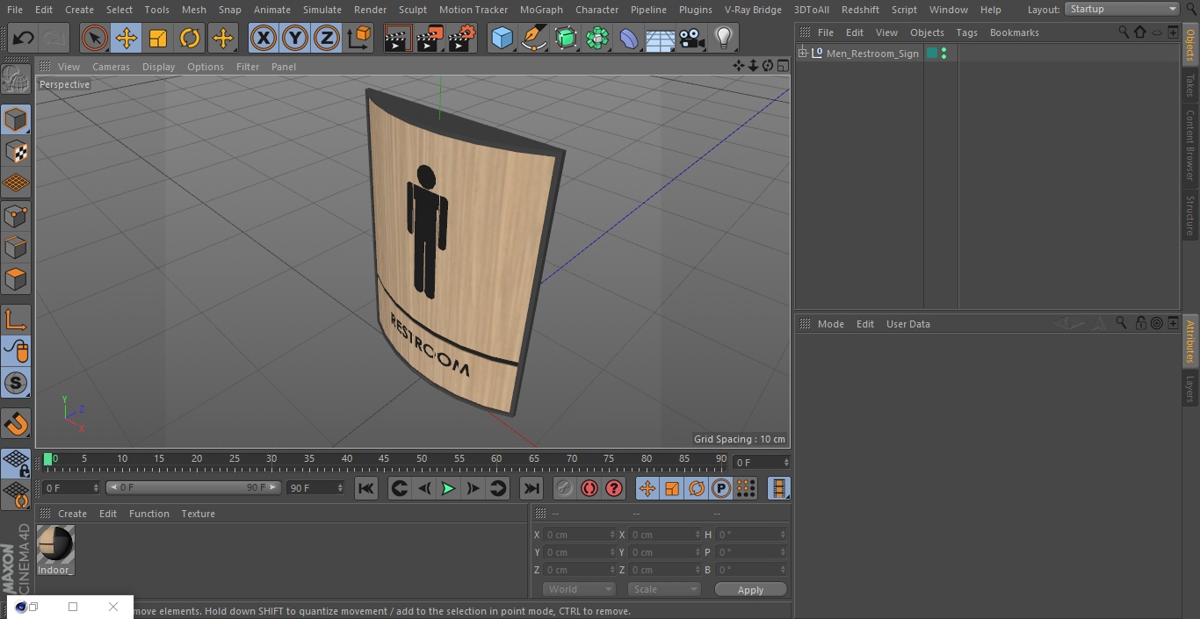
Task: Toggle Viewport Solo S icon
Action: tap(16, 383)
